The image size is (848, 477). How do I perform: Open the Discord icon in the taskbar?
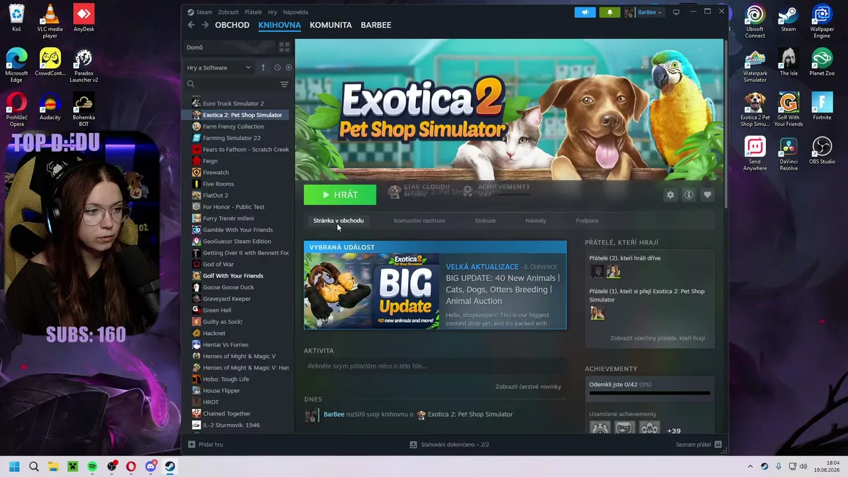coord(150,466)
